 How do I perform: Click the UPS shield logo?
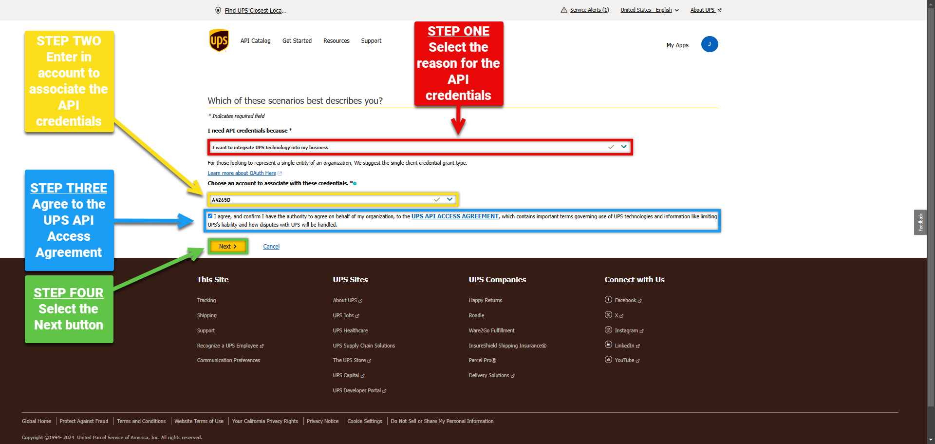tap(219, 40)
